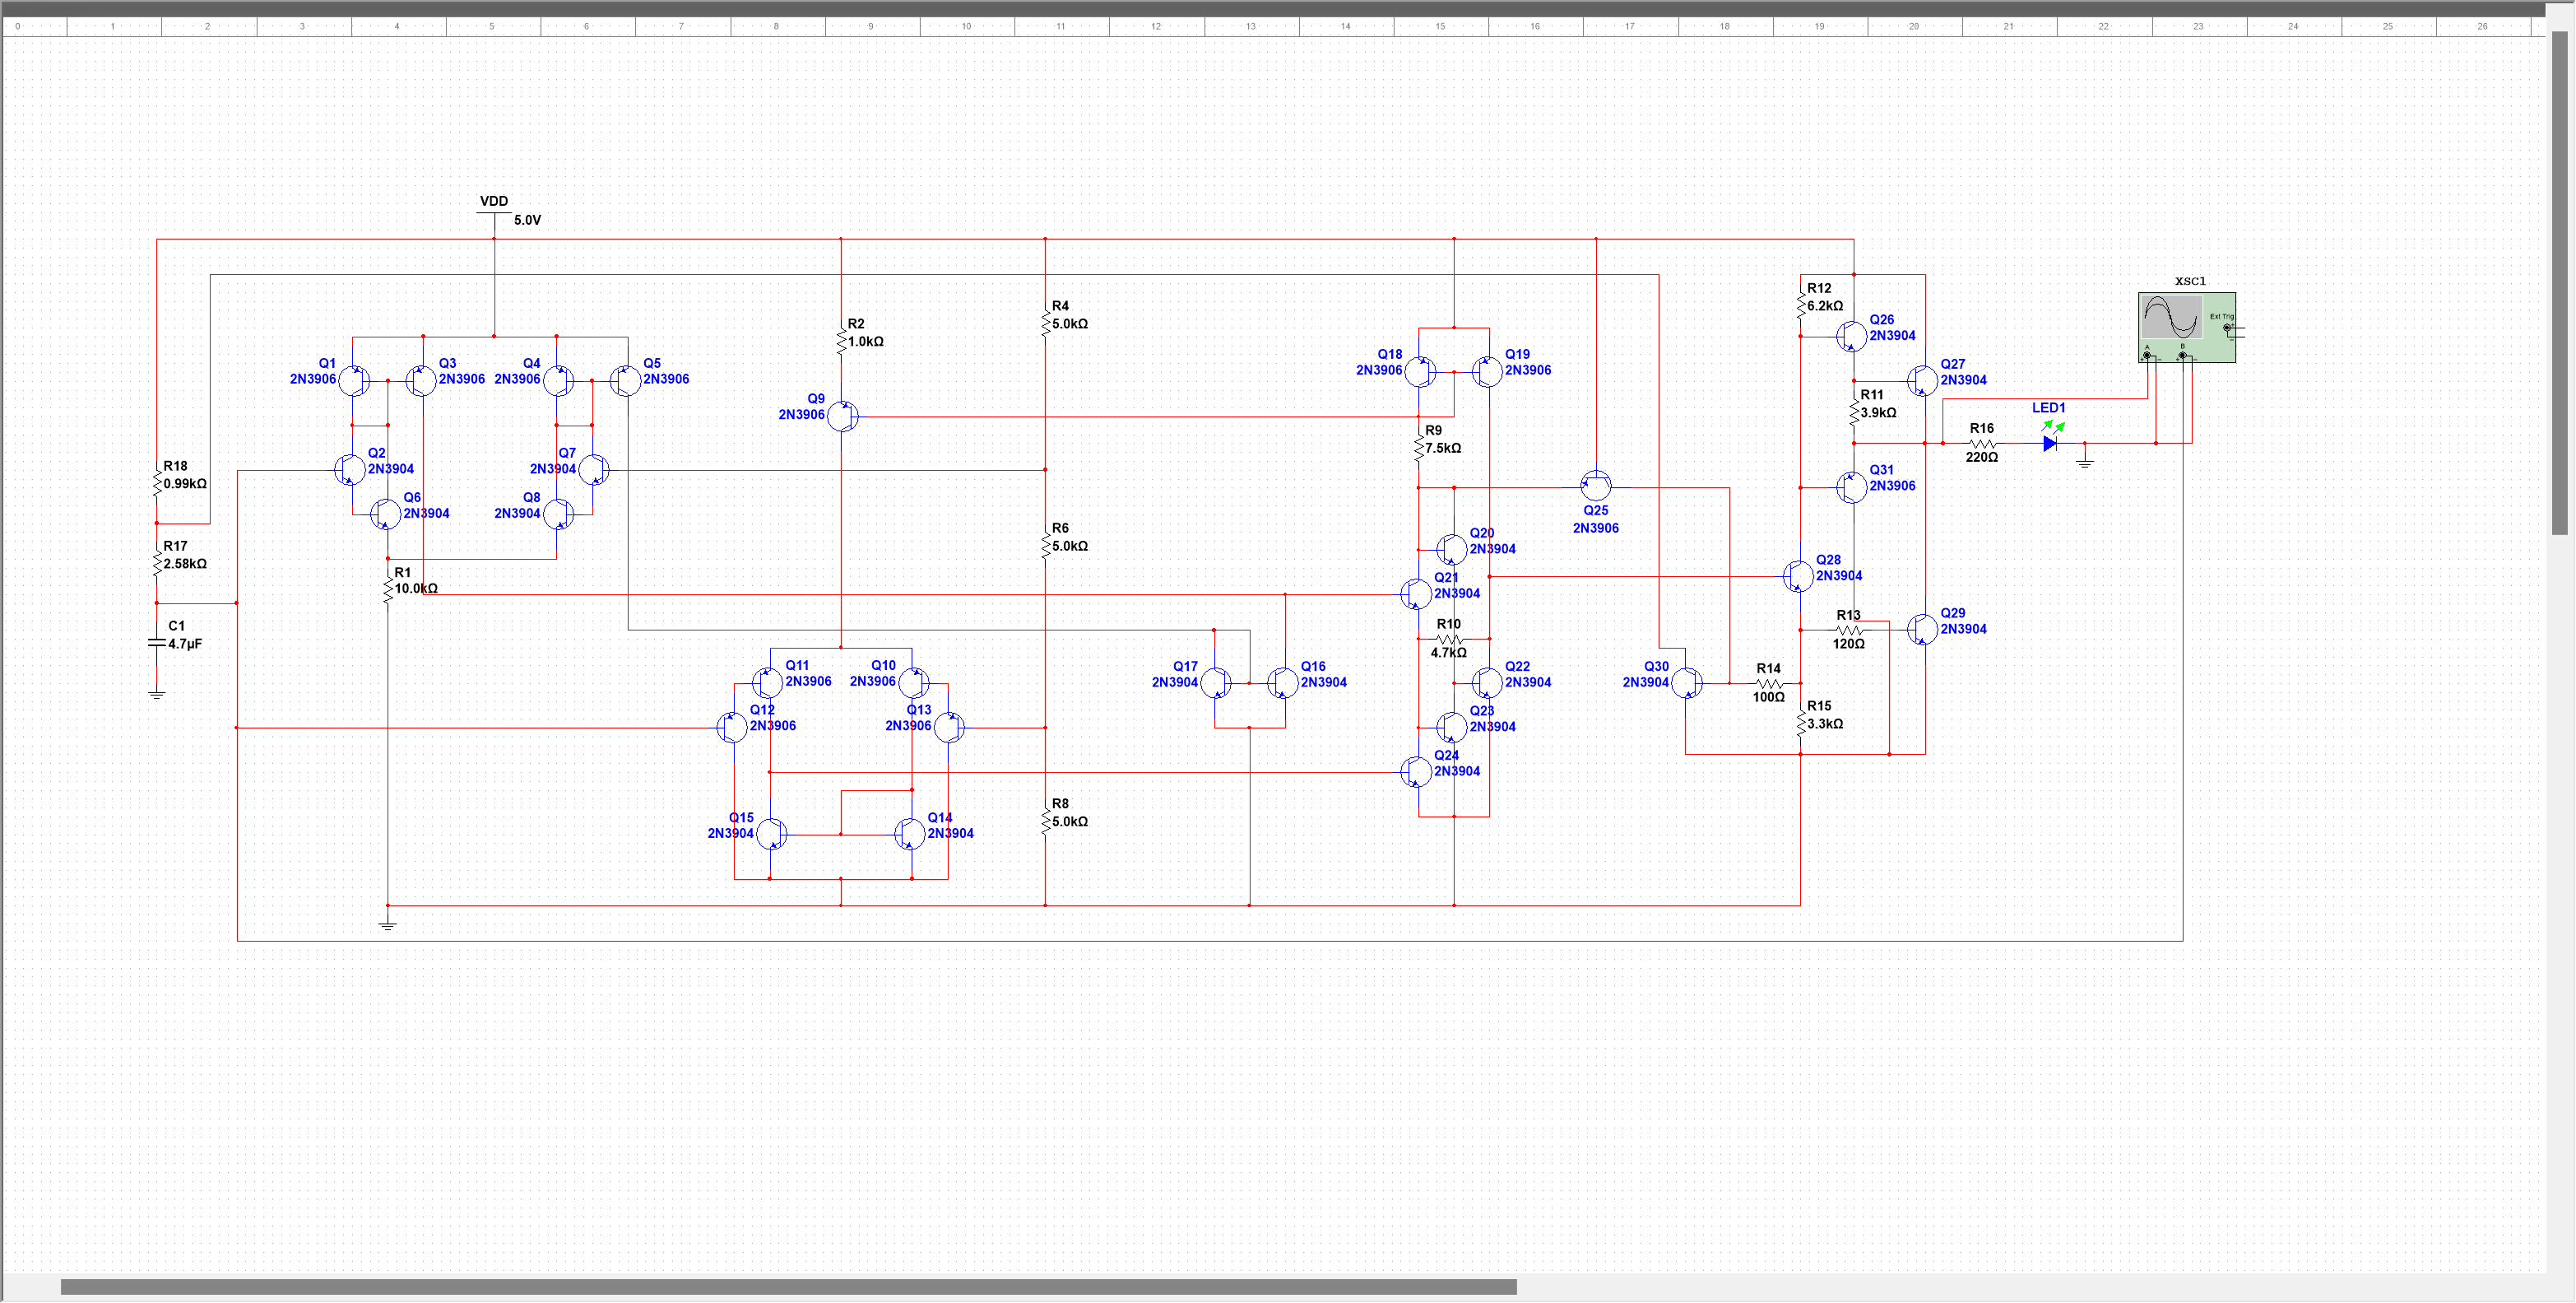Select transistor Q29 2N3904

tap(1922, 630)
